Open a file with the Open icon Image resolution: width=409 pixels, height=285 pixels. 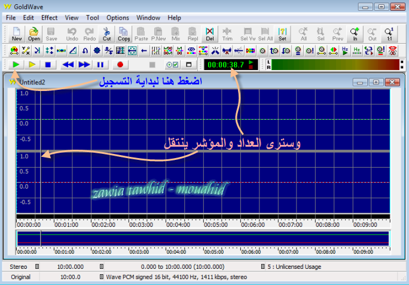(34, 34)
